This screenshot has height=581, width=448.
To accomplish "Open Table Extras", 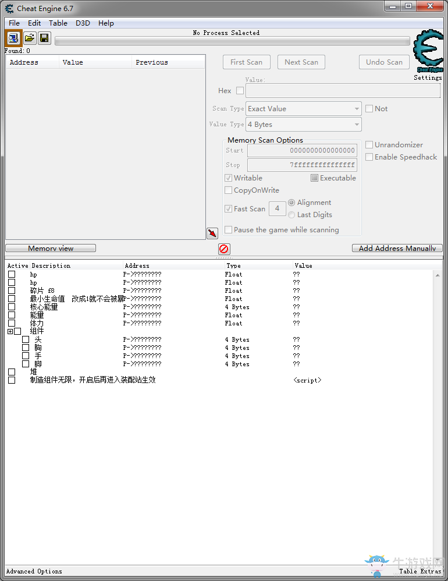I will tap(420, 571).
